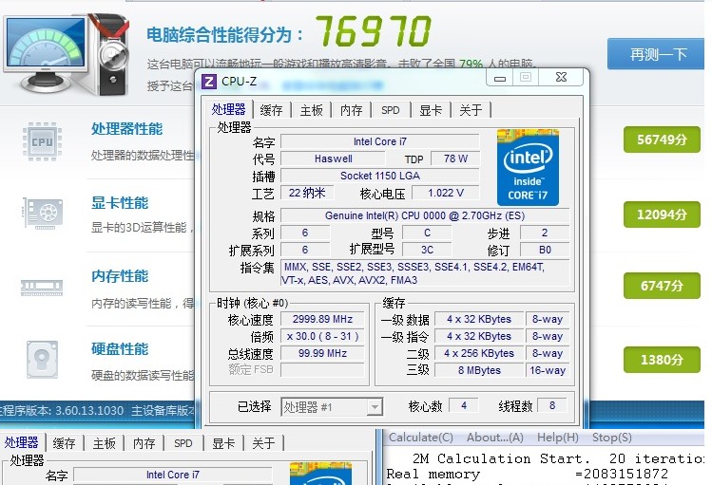Click the graphics card icon beside 显卡性能
Image resolution: width=712 pixels, height=485 pixels.
(43, 213)
